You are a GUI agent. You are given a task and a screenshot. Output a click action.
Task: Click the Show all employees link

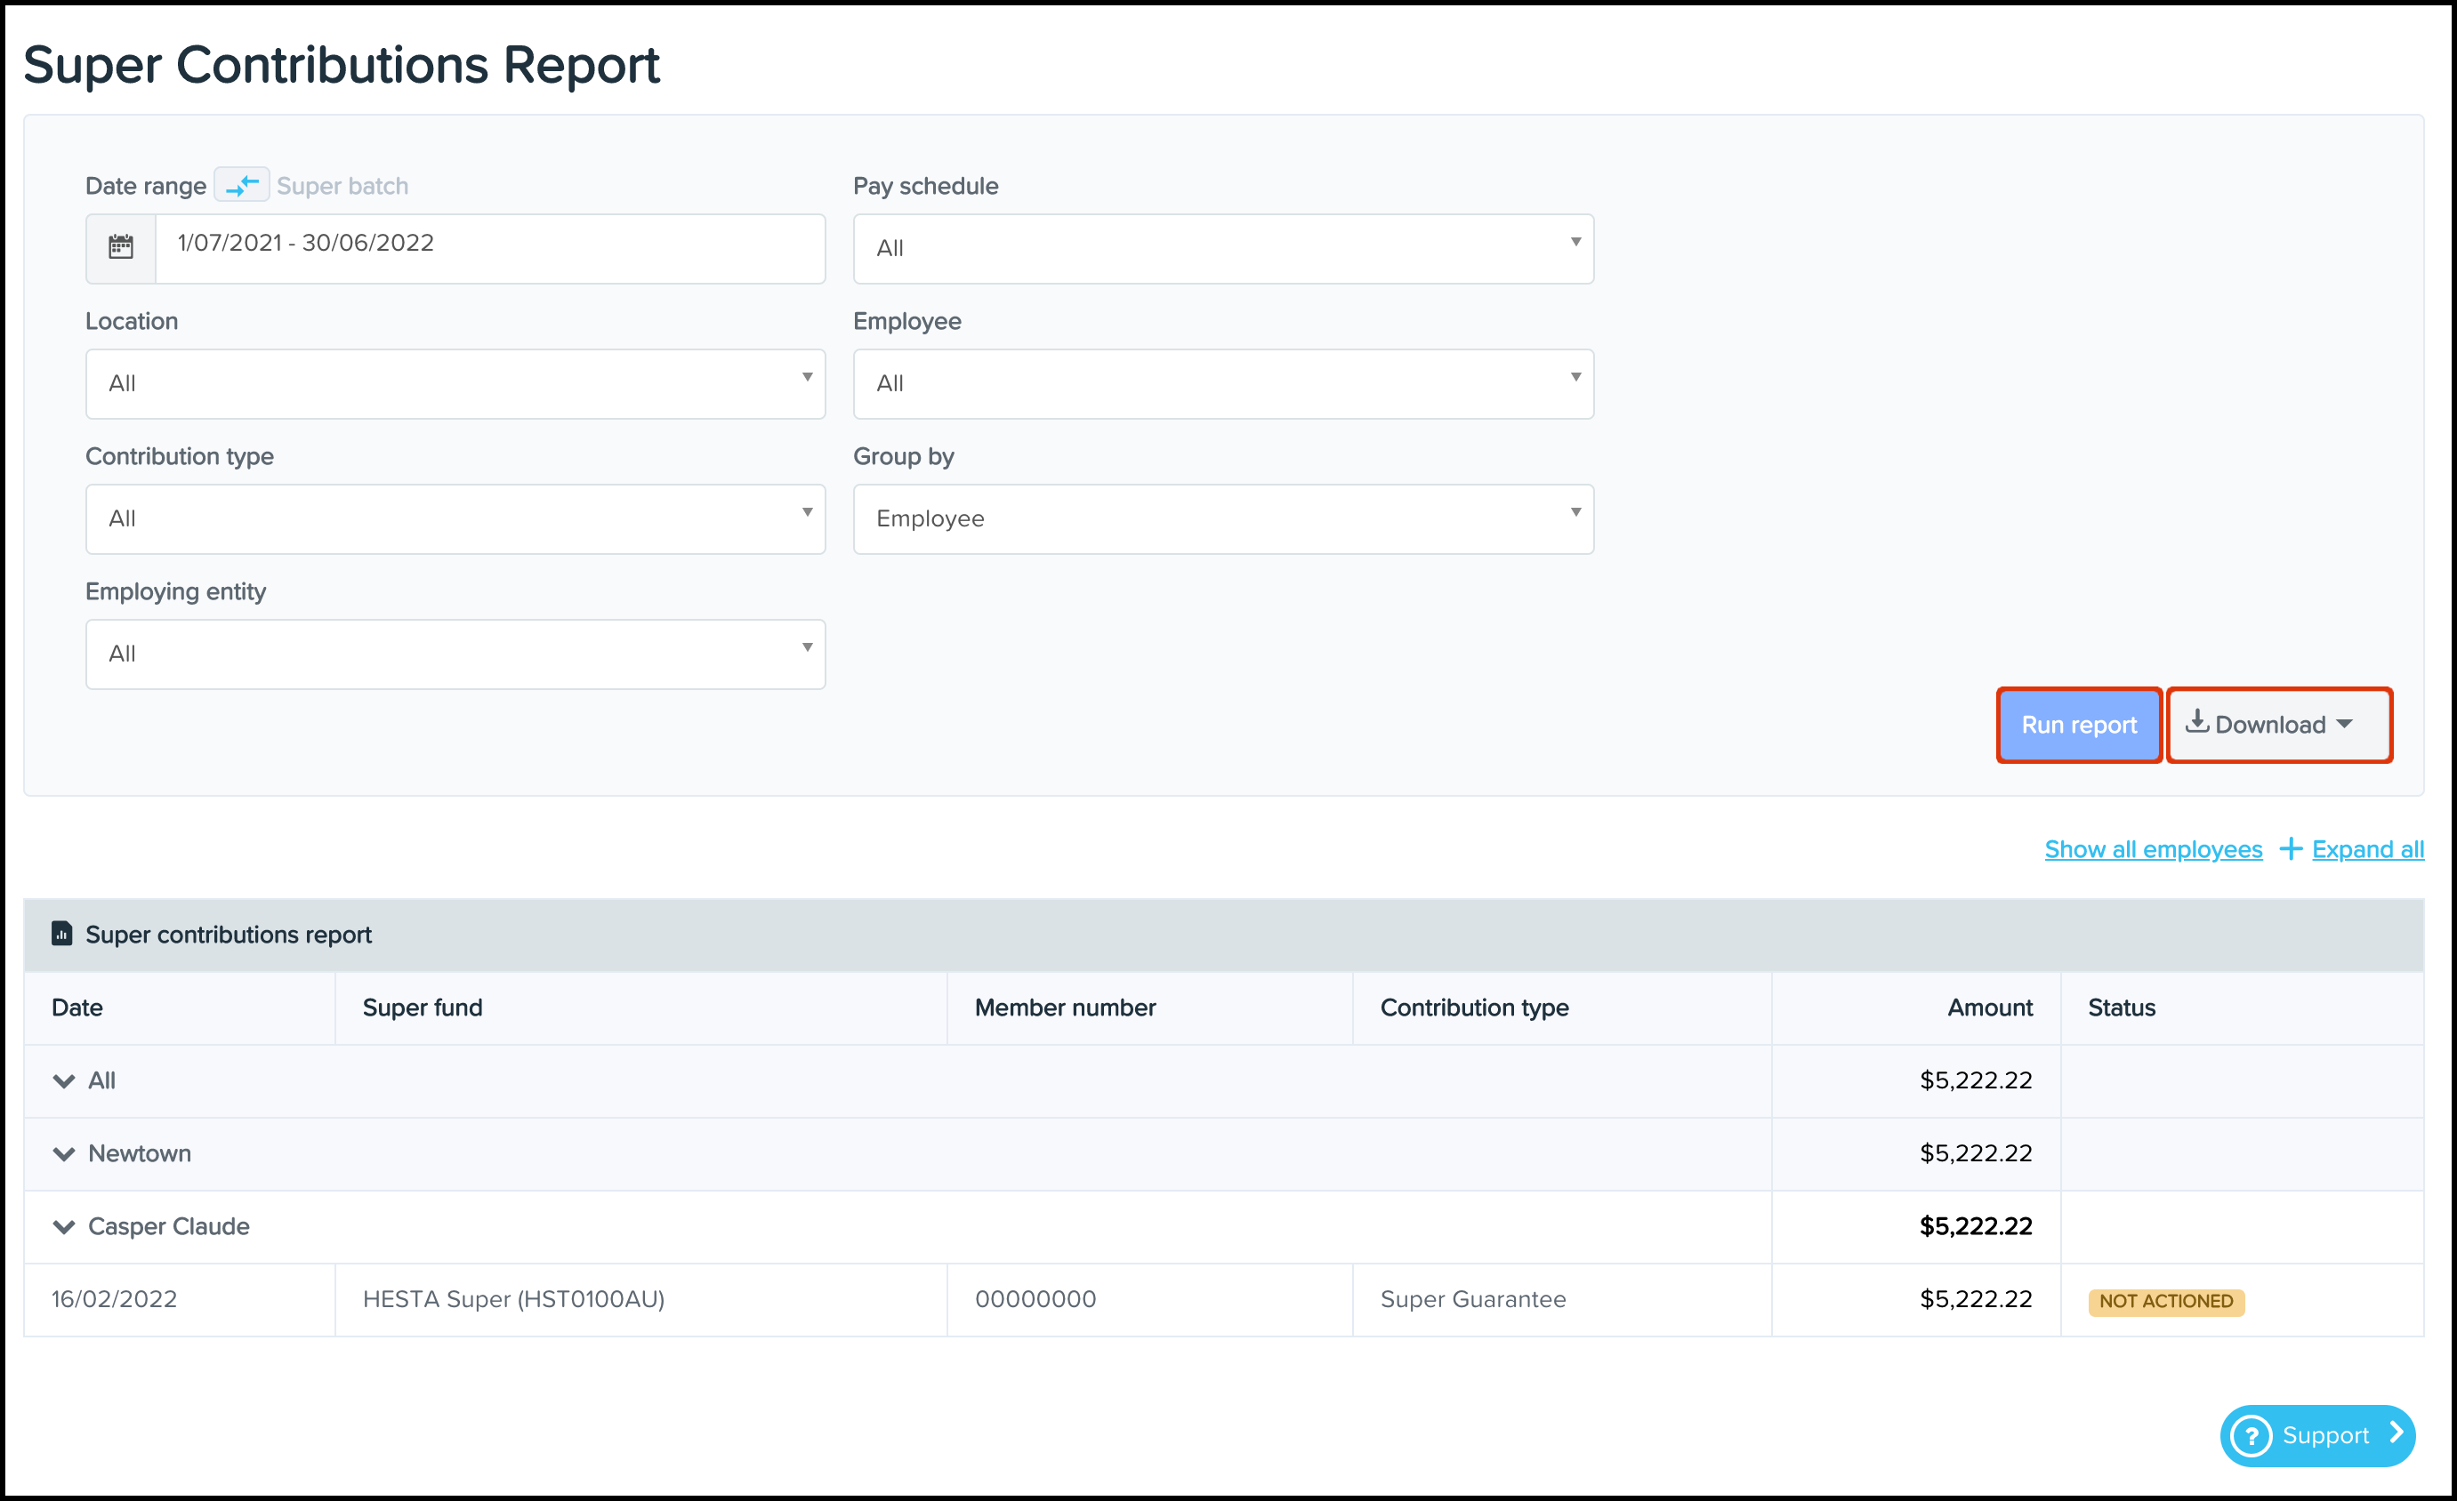click(x=2153, y=849)
